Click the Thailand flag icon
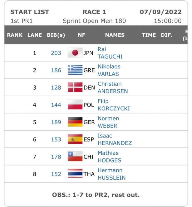 click(x=75, y=173)
